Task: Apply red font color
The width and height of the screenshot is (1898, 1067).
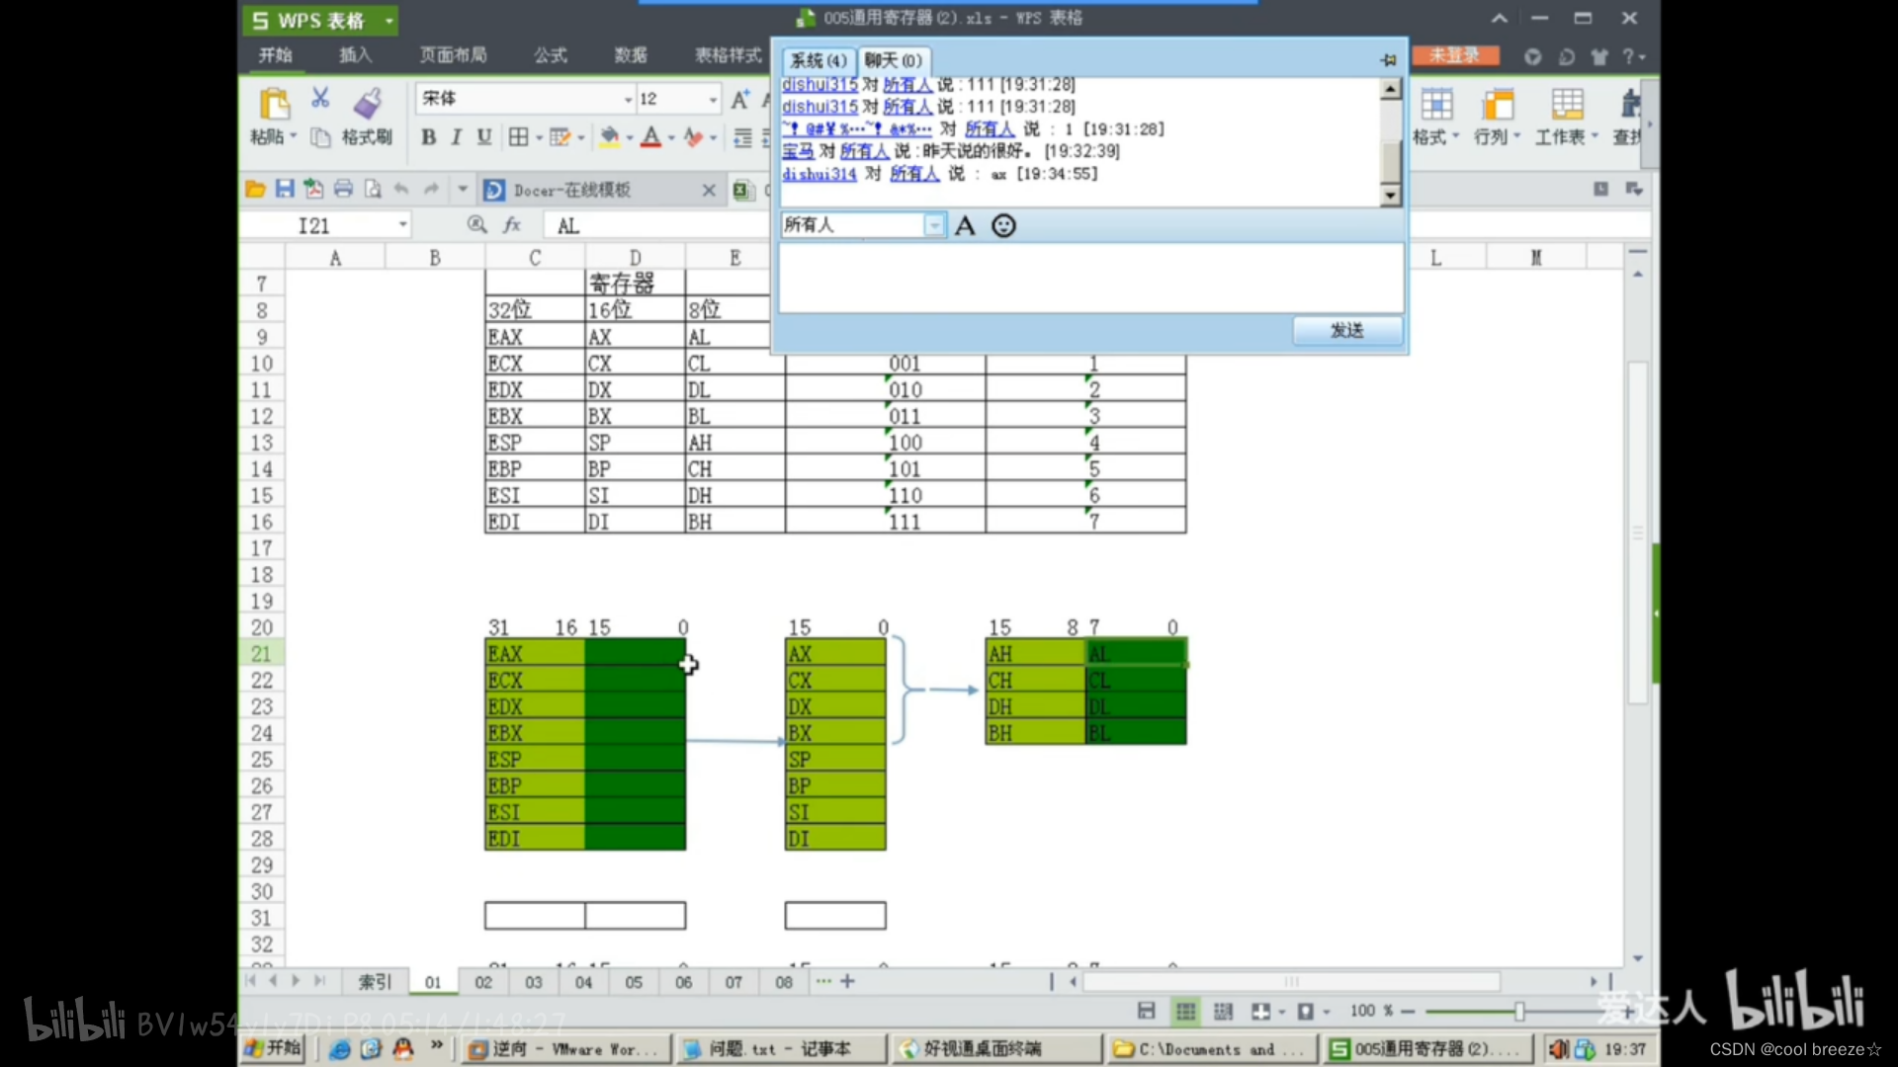Action: pyautogui.click(x=650, y=137)
